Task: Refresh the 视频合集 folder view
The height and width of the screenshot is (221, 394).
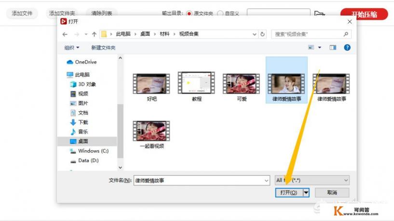Action: click(262, 34)
